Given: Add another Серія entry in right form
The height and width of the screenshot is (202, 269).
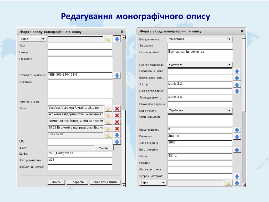Looking at the screenshot, I should [237, 183].
